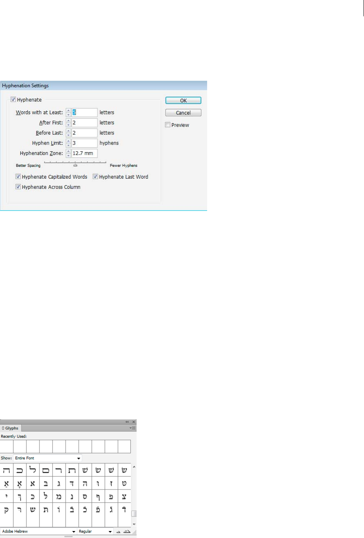Screen dimensions: 364x538
Task: Select the mem glyph (מ)
Action: click(x=59, y=497)
